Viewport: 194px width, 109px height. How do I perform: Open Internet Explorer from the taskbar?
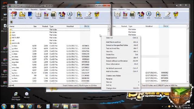pyautogui.click(x=30, y=106)
